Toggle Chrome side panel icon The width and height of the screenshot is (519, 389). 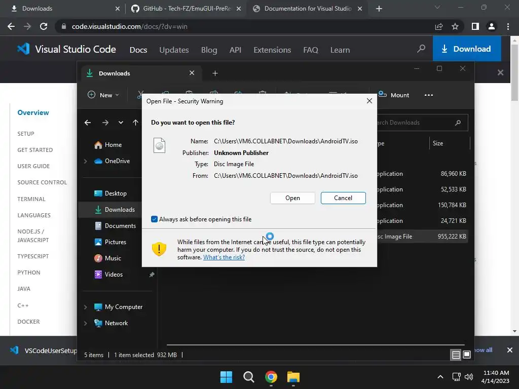click(x=475, y=26)
